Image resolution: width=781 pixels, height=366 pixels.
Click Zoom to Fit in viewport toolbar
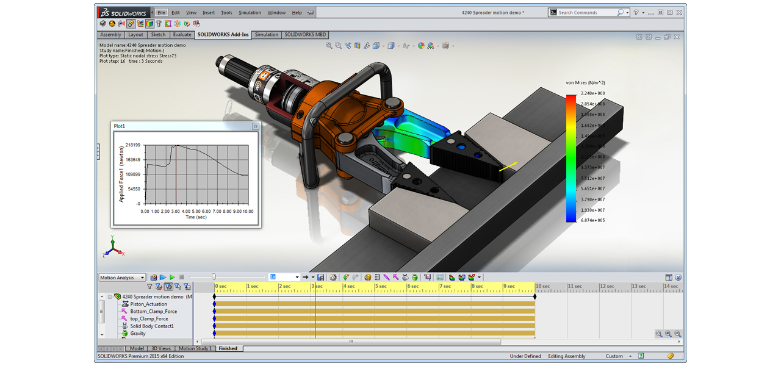pyautogui.click(x=329, y=46)
